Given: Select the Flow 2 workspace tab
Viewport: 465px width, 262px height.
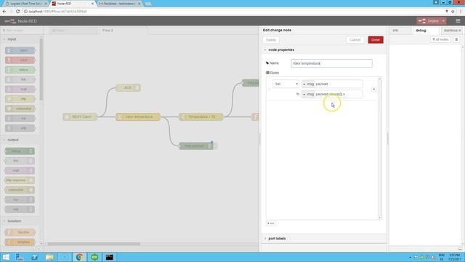Looking at the screenshot, I should coord(122,31).
